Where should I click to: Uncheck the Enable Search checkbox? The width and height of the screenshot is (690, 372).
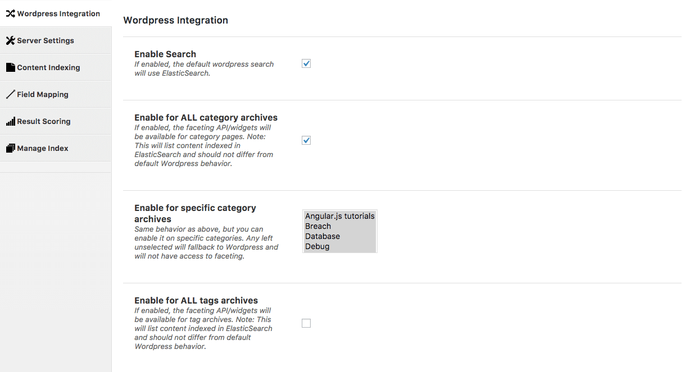pyautogui.click(x=306, y=63)
